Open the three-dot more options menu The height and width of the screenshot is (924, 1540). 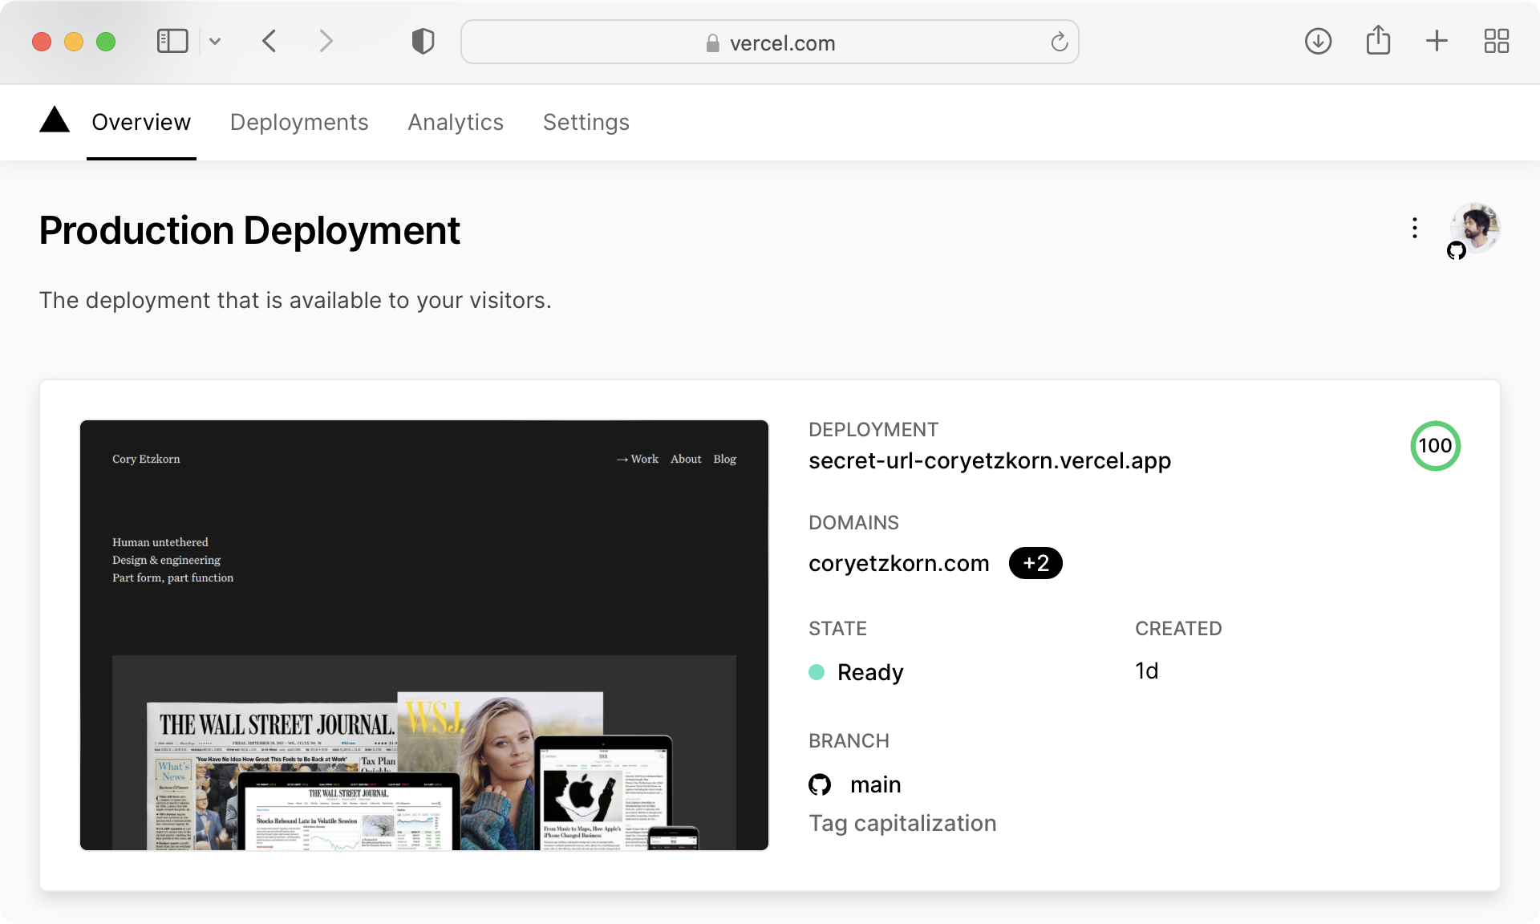click(x=1415, y=228)
